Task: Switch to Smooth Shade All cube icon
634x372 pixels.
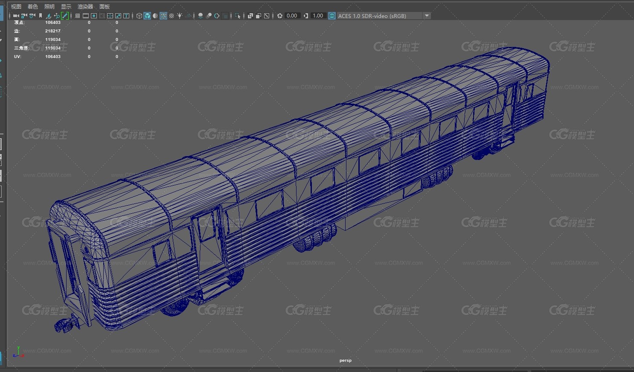Action: pos(147,16)
